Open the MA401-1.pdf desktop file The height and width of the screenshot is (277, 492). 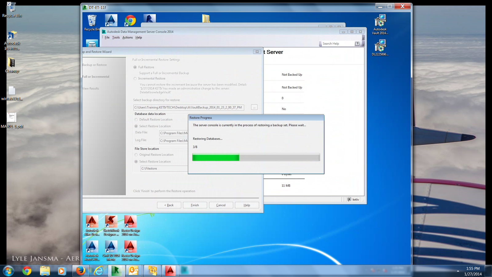click(x=12, y=120)
